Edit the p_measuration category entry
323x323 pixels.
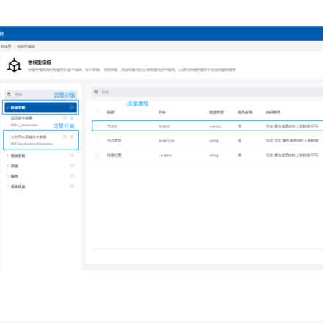pos(65,118)
